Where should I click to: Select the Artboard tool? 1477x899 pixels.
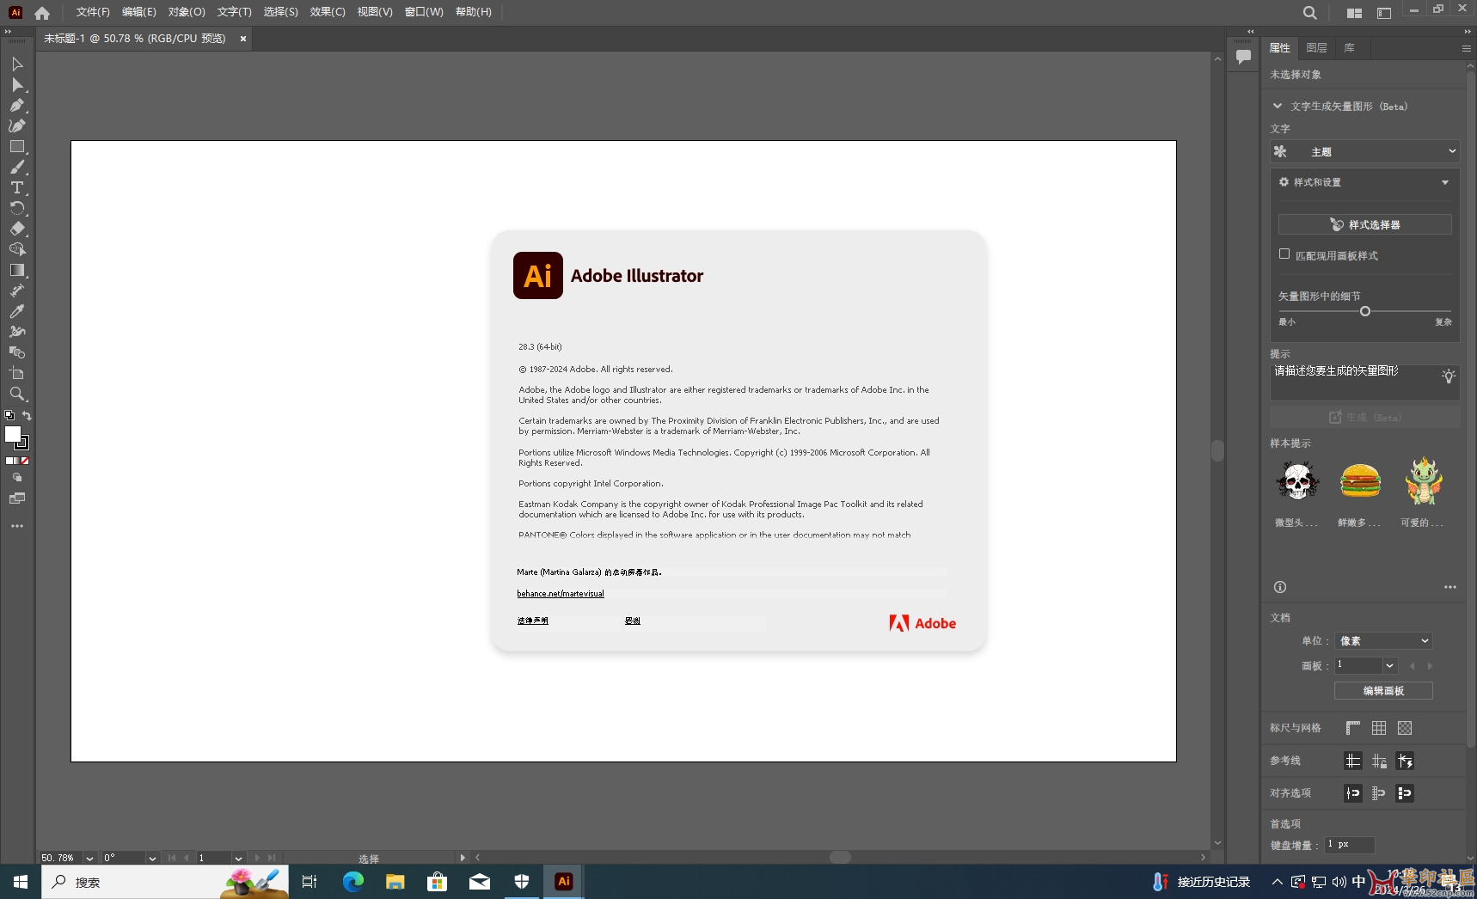[16, 374]
